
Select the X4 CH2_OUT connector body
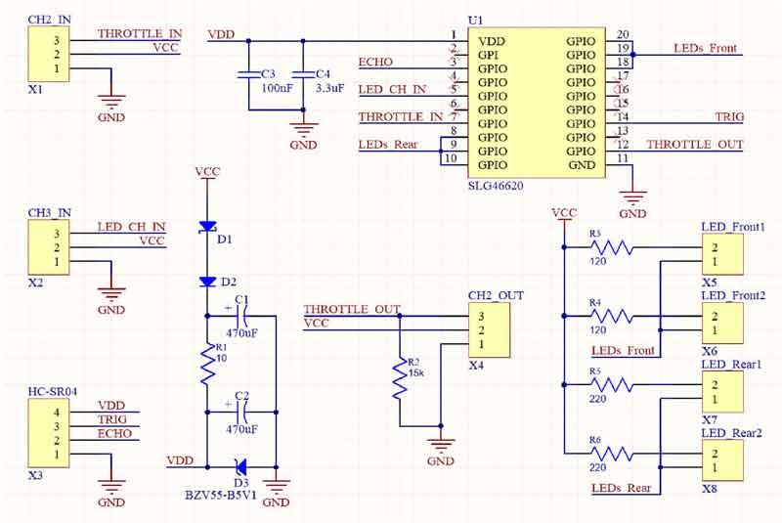[489, 329]
